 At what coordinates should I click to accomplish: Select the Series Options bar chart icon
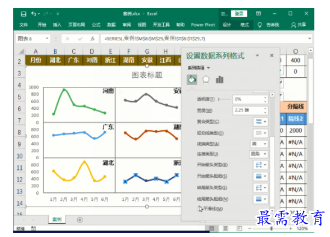pyautogui.click(x=220, y=80)
